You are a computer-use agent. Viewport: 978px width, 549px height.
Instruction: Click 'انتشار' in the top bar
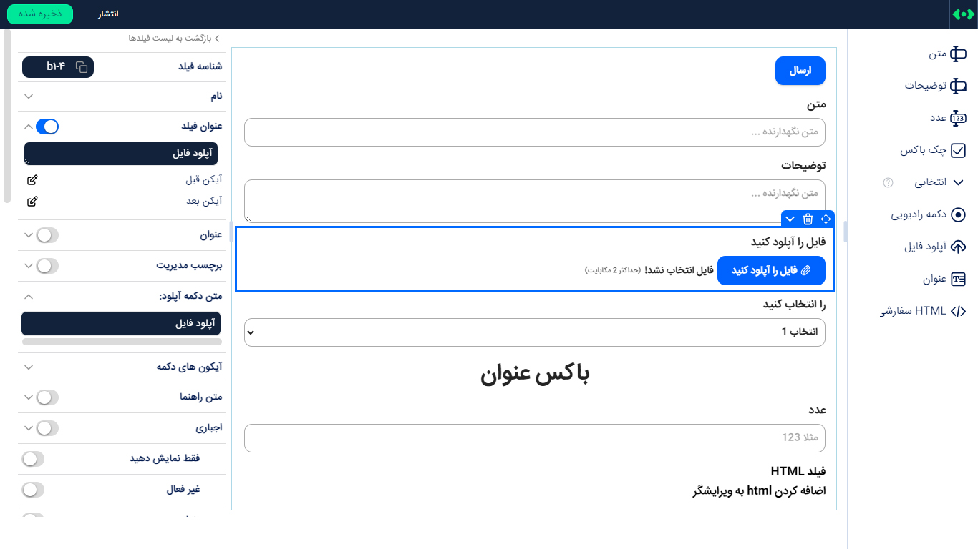point(108,14)
